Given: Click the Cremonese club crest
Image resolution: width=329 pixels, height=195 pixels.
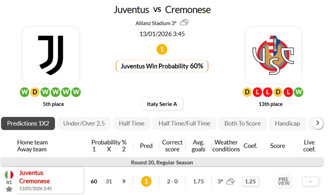Looking at the screenshot, I should (273, 55).
